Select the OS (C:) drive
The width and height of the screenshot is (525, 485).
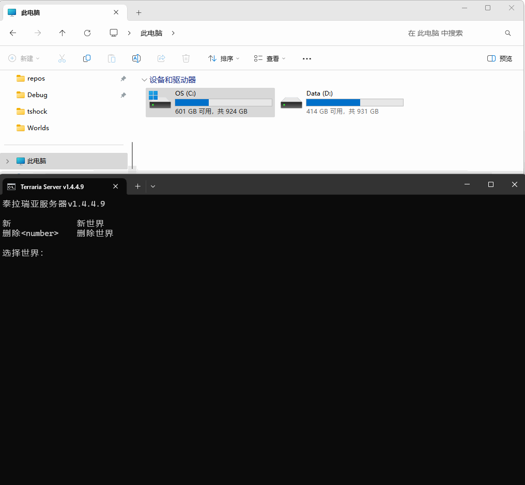(210, 102)
